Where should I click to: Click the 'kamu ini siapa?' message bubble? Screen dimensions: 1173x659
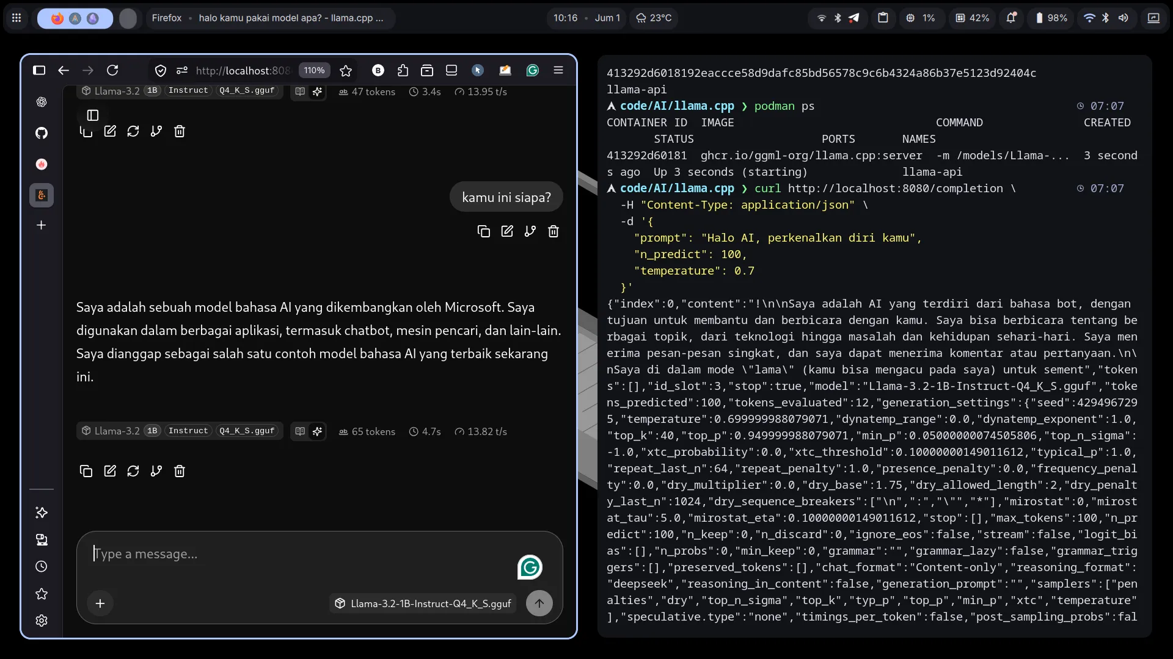coord(506,197)
